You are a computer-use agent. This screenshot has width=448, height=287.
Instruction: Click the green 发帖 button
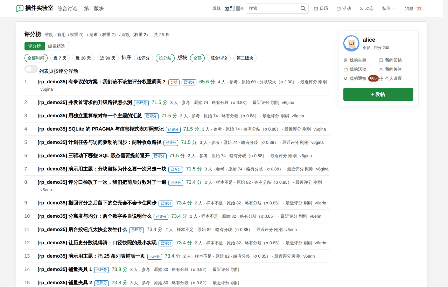point(378,94)
